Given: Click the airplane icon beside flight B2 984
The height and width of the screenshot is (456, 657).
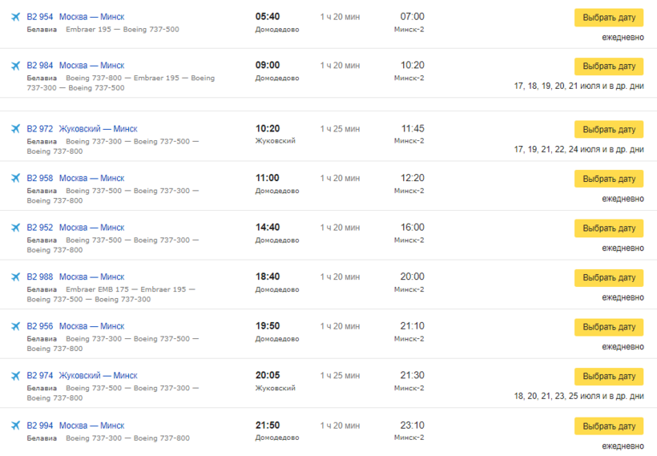Looking at the screenshot, I should (x=15, y=66).
